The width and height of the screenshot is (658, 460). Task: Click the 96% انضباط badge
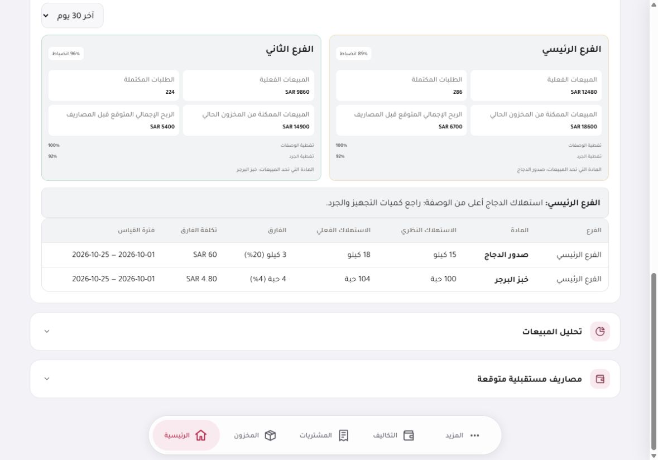66,53
